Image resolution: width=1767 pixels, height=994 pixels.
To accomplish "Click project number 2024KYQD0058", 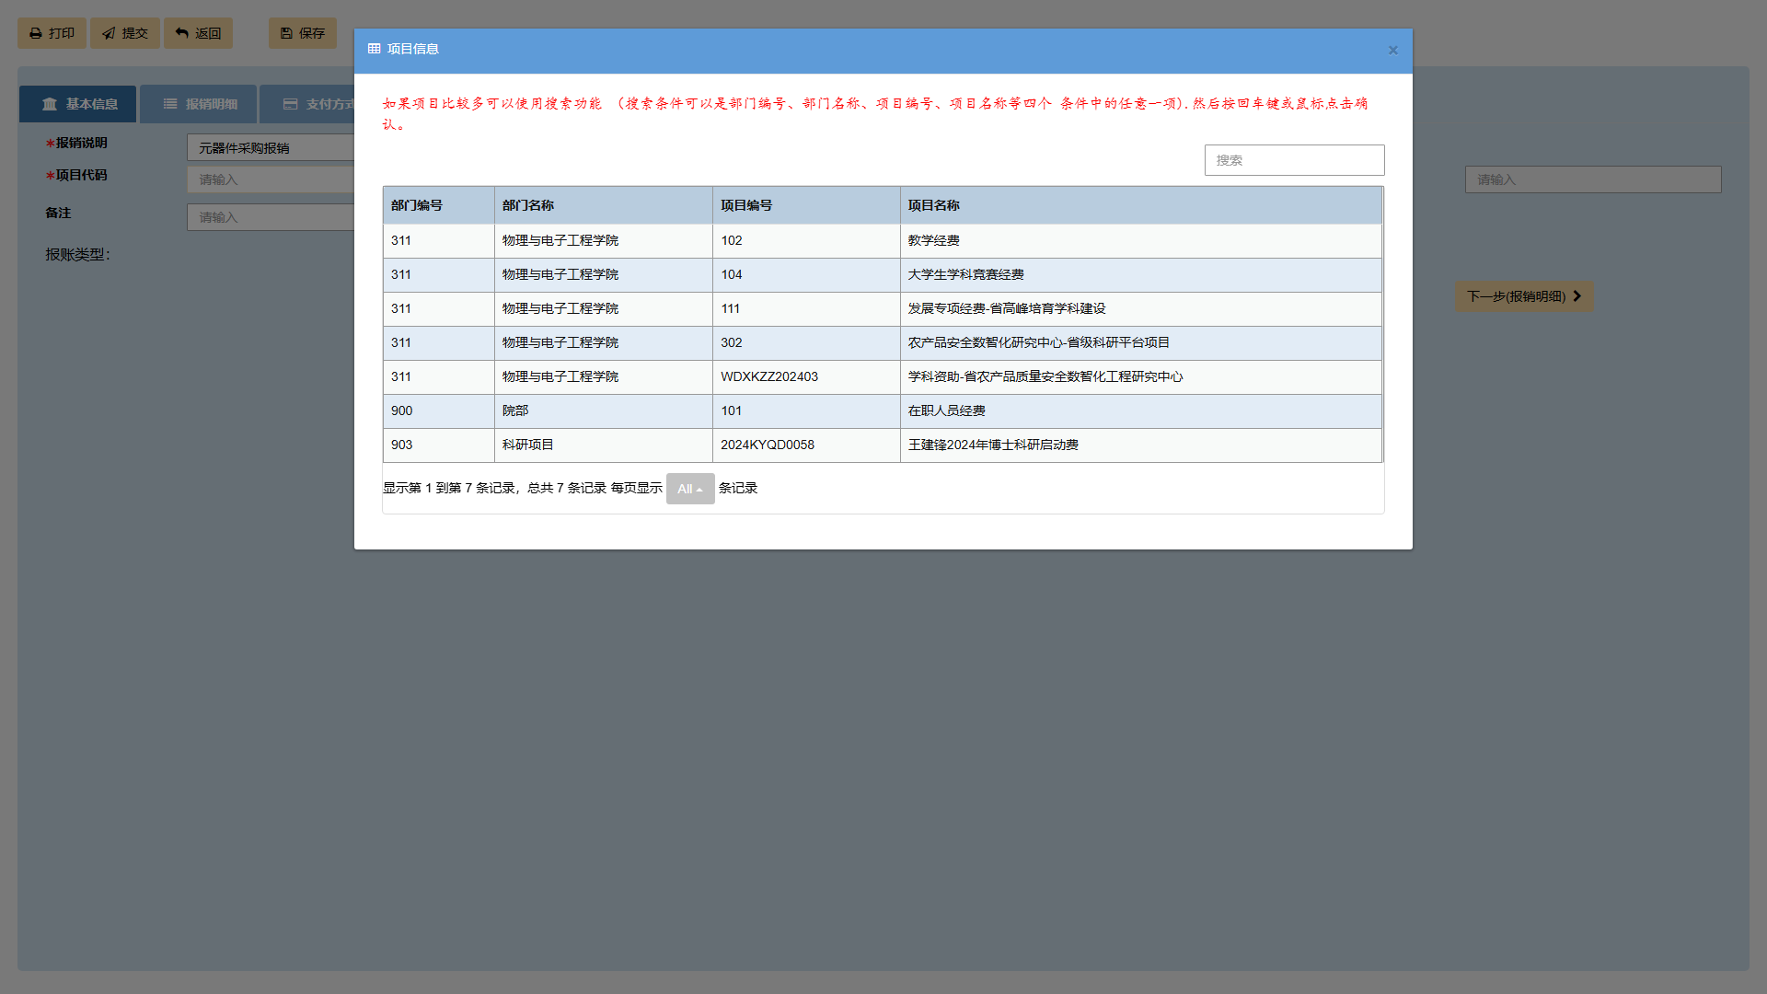I will tap(768, 445).
